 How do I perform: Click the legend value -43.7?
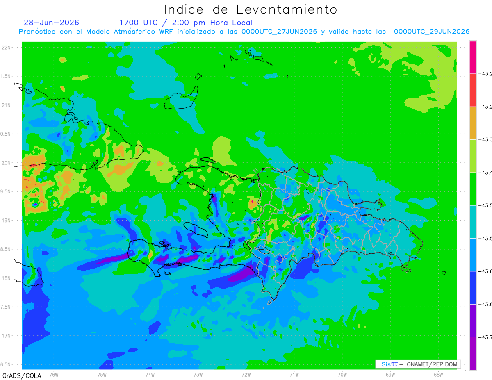486,337
